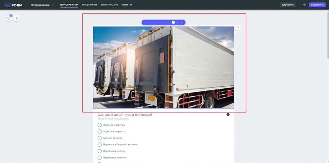Click the info icon next to the question

[x=228, y=115]
